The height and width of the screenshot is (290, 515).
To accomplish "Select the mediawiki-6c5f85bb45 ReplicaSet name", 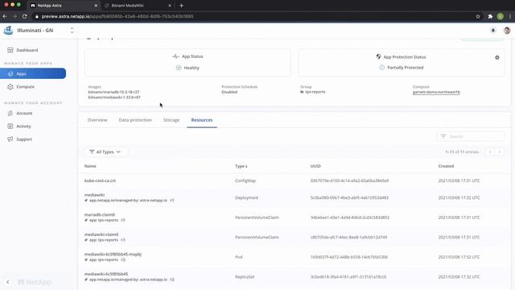I will (x=106, y=274).
